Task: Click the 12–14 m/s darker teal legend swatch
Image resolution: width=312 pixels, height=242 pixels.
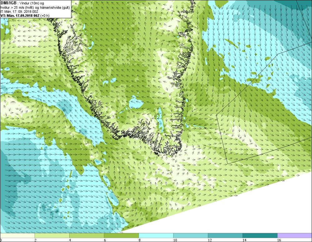Action: [225, 236]
